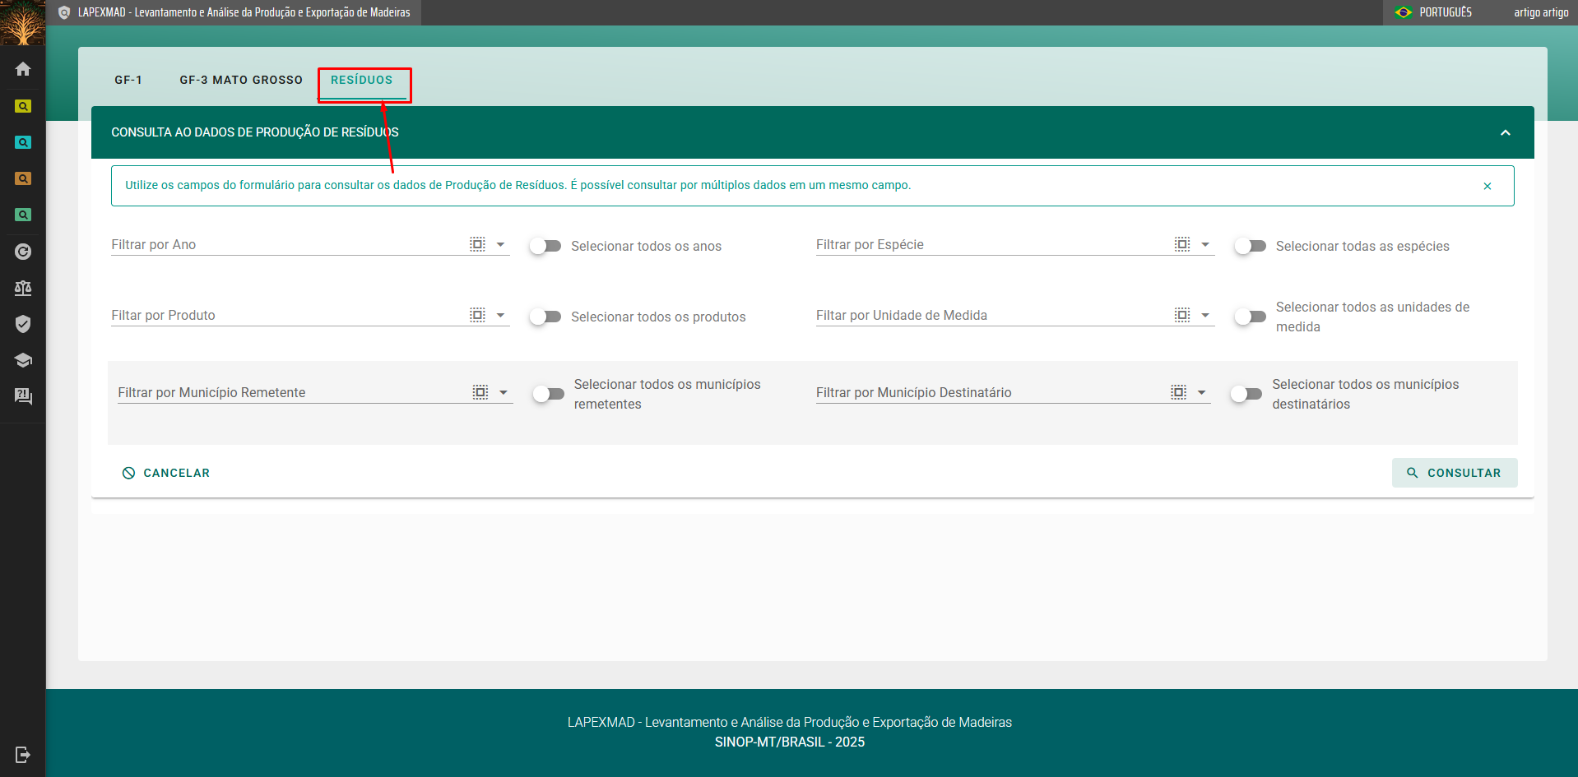Open the yellow search icon in sidebar
This screenshot has height=777, width=1578.
(x=23, y=106)
